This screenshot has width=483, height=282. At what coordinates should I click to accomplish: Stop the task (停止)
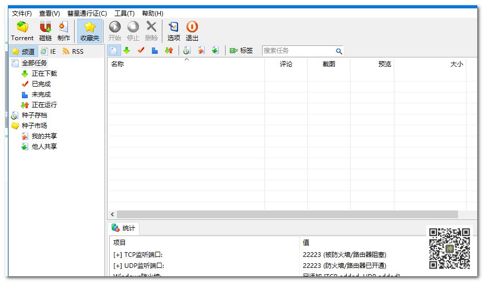point(133,31)
